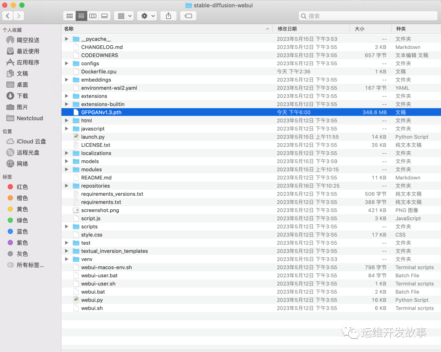Filter by 红色 red tag
Viewport: 441px width, 352px height.
(x=18, y=187)
